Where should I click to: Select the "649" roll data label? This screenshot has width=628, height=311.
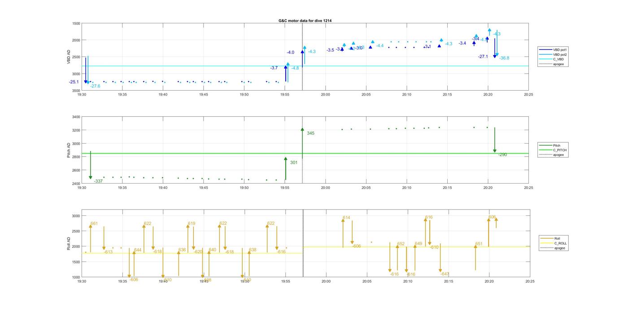click(x=419, y=244)
